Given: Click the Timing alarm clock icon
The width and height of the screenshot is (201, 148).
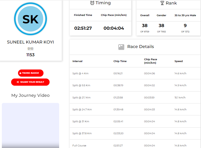Looking at the screenshot, I should pos(92,3).
